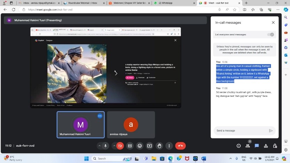This screenshot has width=290, height=163.
Task: Open split screen icon in toolbar
Action: [244, 10]
